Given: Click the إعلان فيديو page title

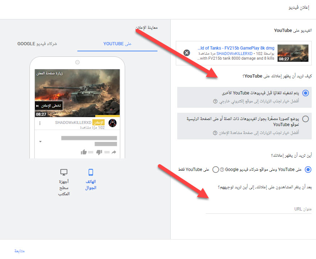Looking at the screenshot, I should 299,8.
